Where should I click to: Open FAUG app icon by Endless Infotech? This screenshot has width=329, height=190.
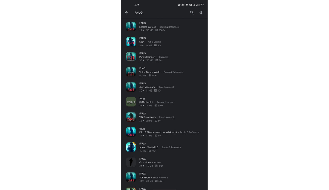point(131,27)
